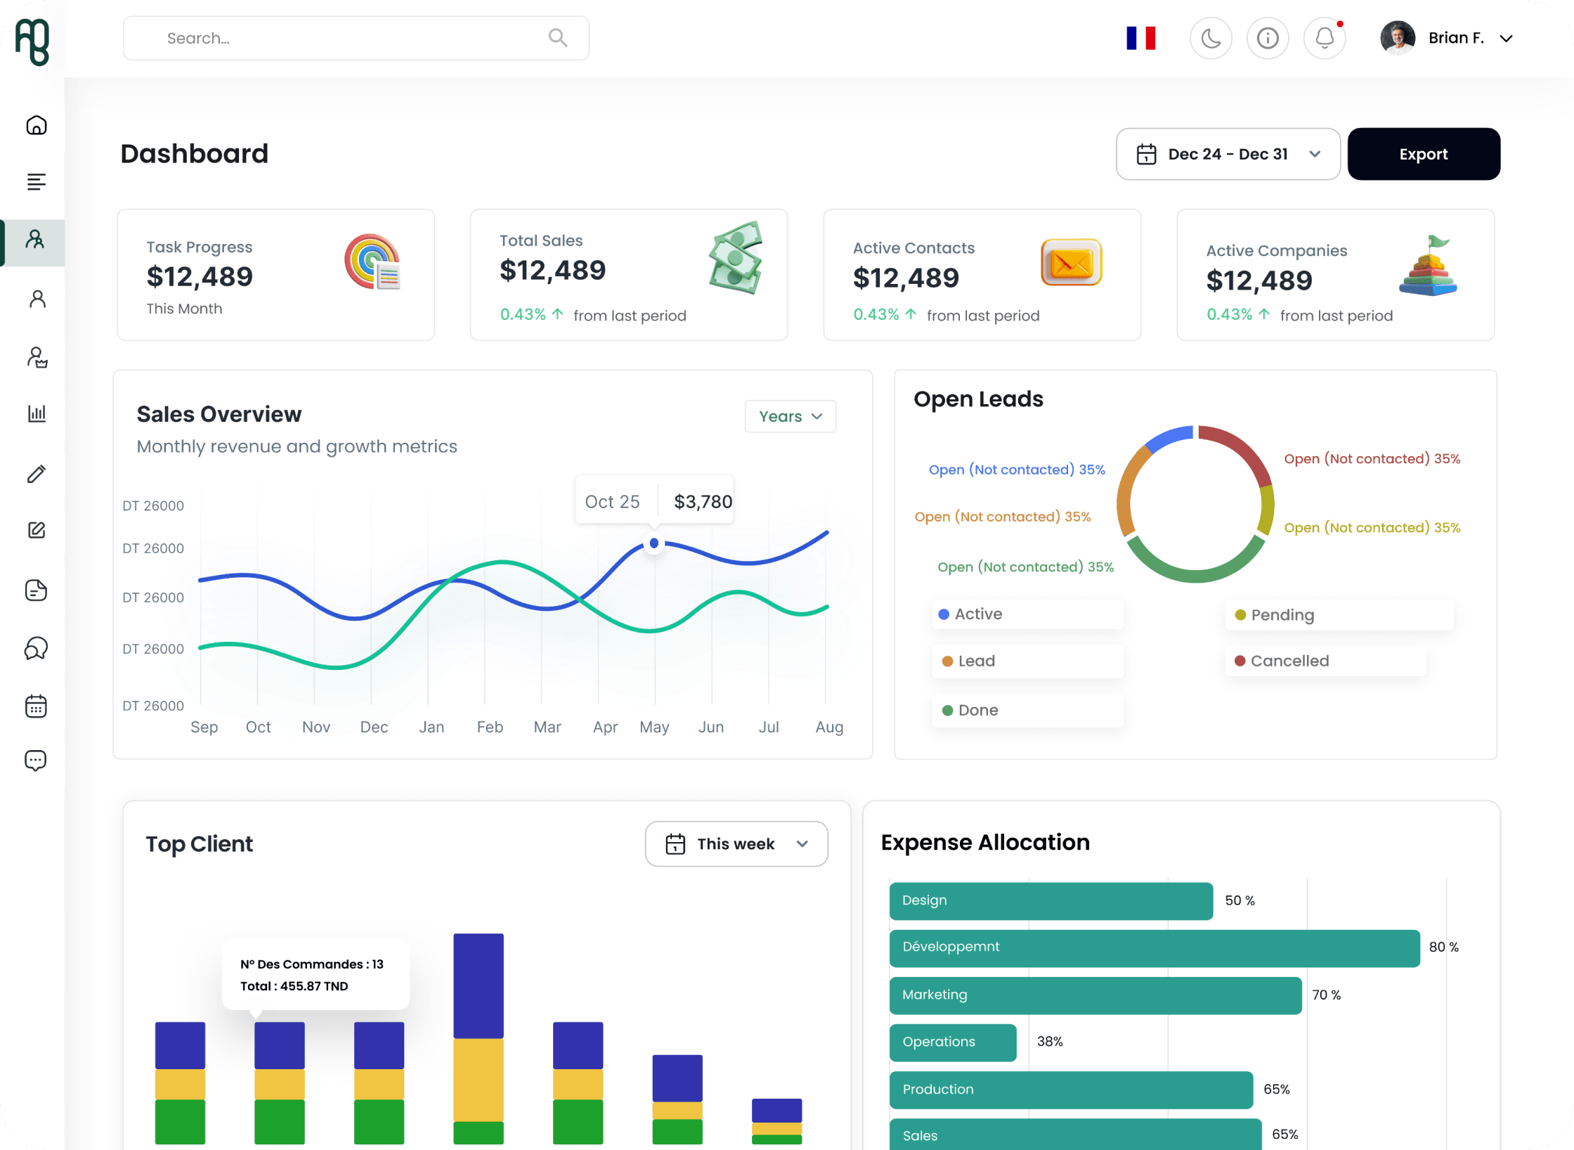The width and height of the screenshot is (1574, 1150).
Task: Click the Design 50 % expense bar
Action: coord(1051,900)
